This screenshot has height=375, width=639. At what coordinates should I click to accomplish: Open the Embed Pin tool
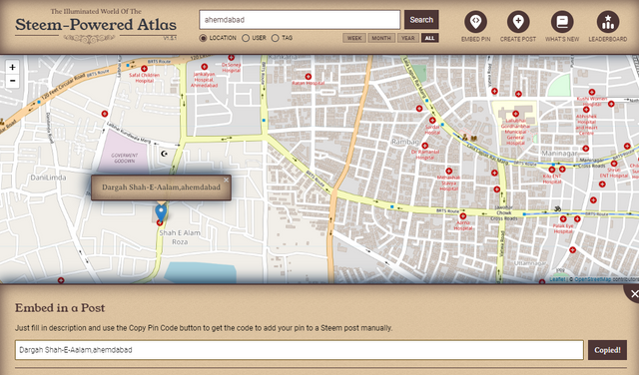(475, 22)
